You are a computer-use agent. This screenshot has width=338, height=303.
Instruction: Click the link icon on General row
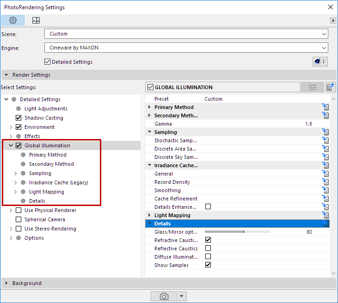[326, 174]
